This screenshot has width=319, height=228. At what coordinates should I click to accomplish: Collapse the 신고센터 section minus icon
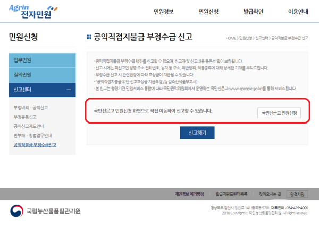[69, 90]
